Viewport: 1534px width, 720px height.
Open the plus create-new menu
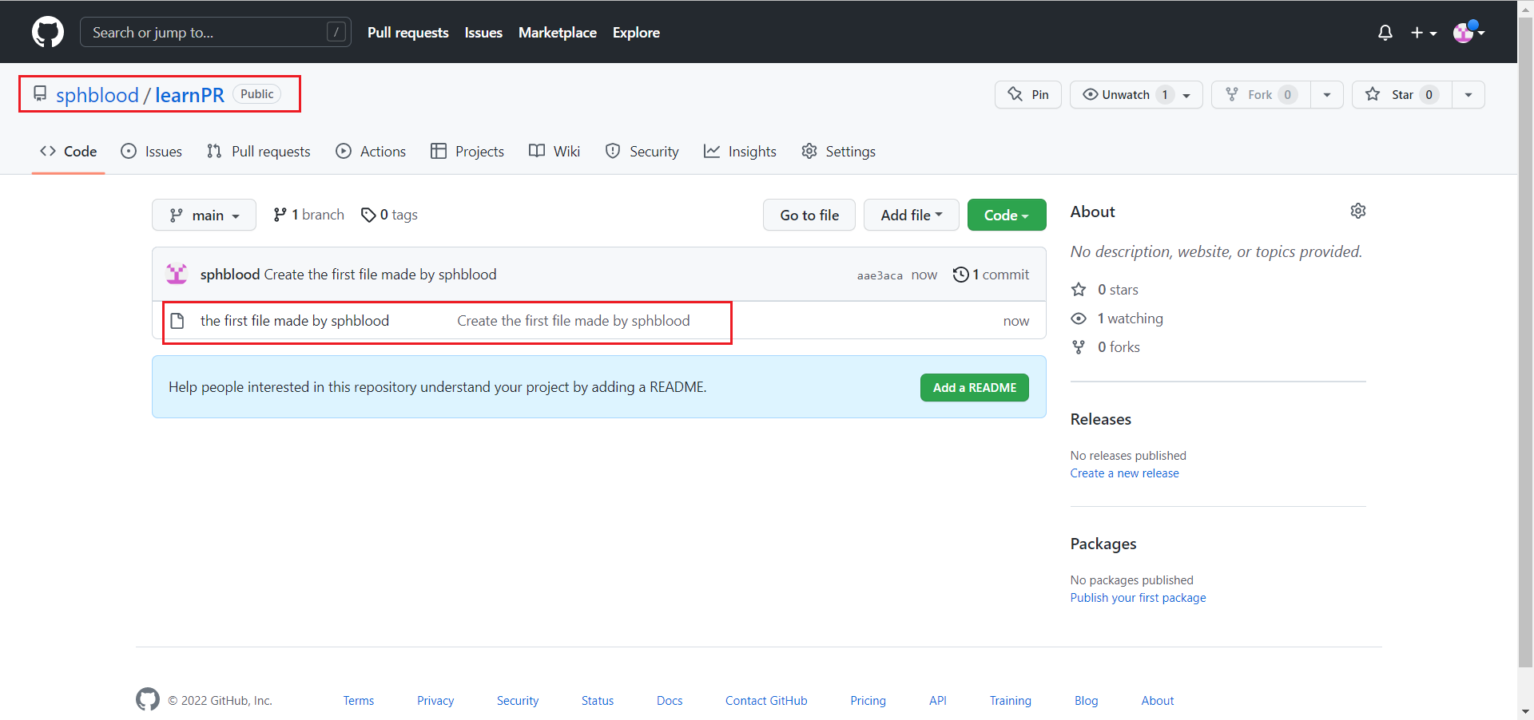(1423, 33)
